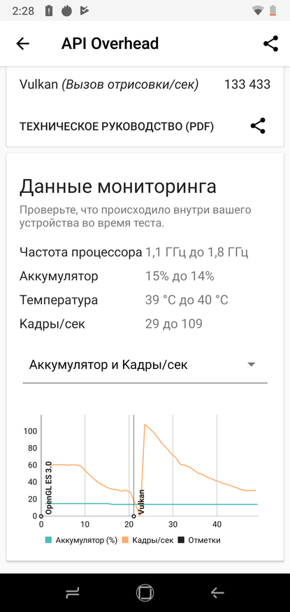Toggle the Отметки black legend swatch
This screenshot has width=290, height=612.
pyautogui.click(x=181, y=540)
